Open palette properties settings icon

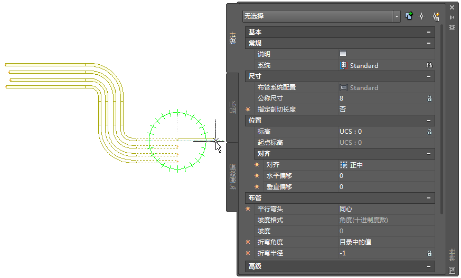pyautogui.click(x=452, y=27)
